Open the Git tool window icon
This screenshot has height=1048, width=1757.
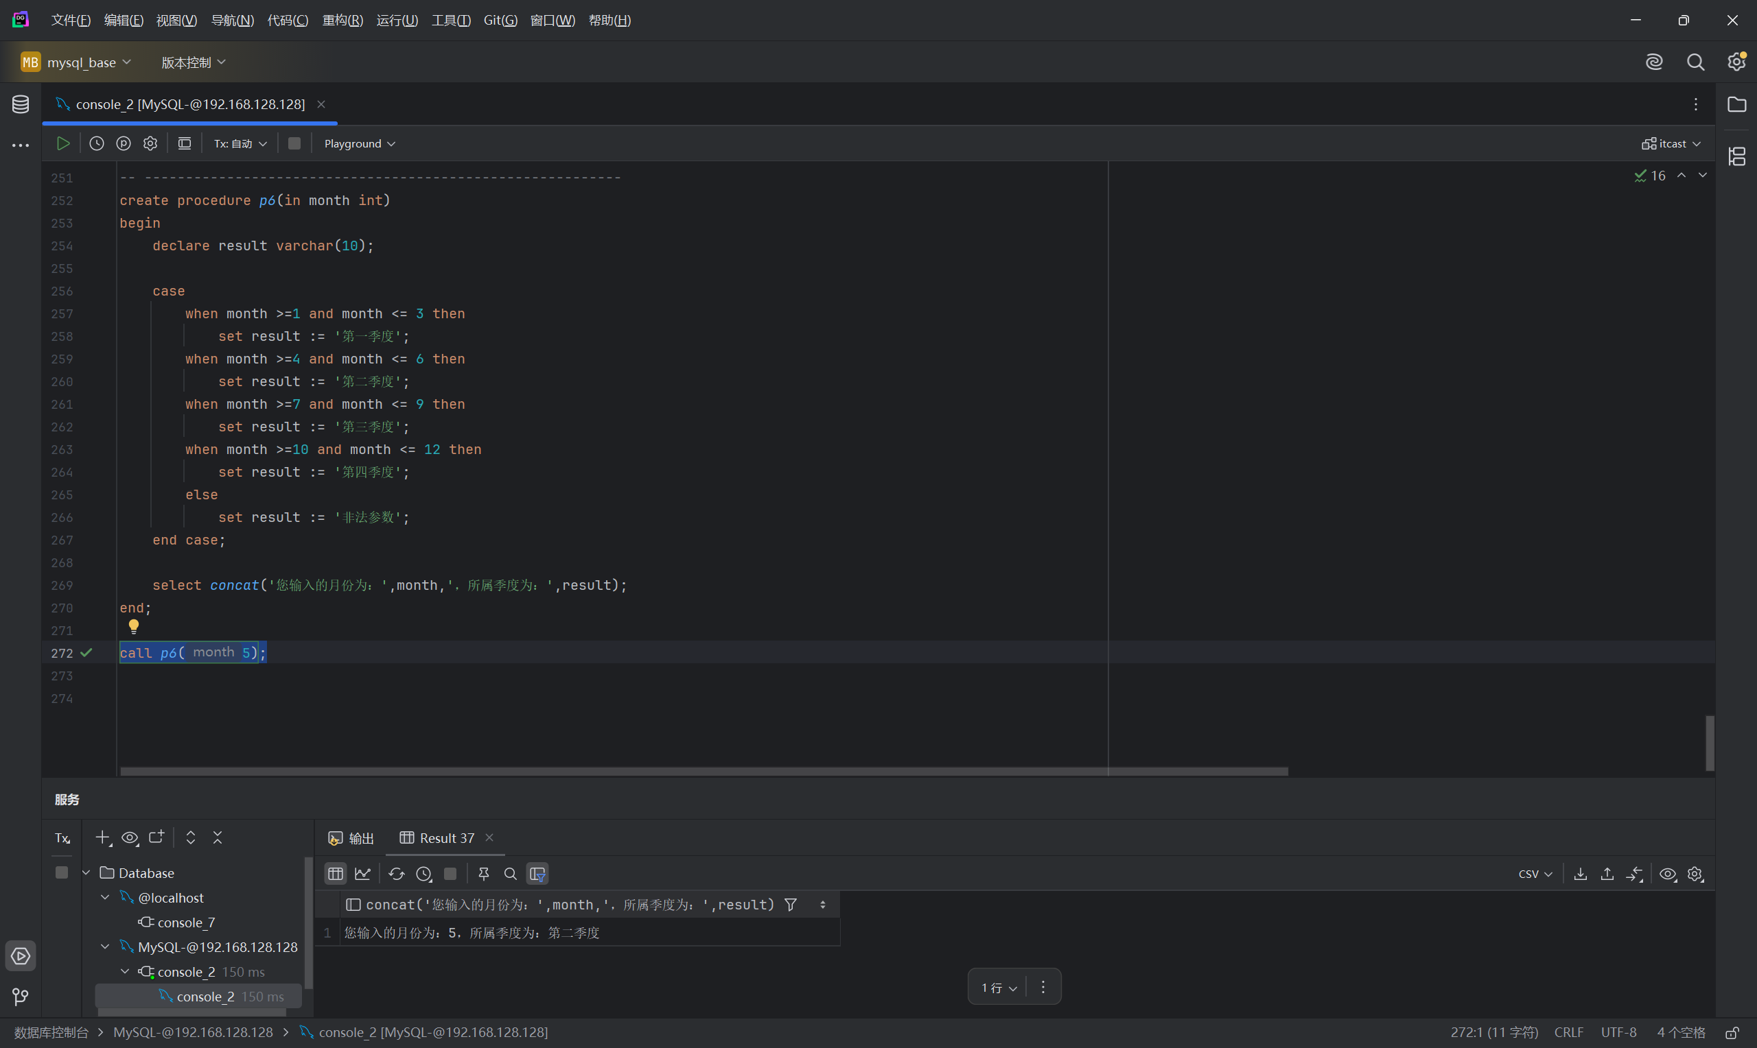coord(21,997)
